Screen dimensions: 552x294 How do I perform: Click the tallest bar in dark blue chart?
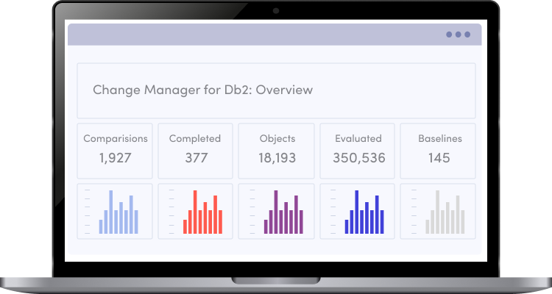(357, 212)
